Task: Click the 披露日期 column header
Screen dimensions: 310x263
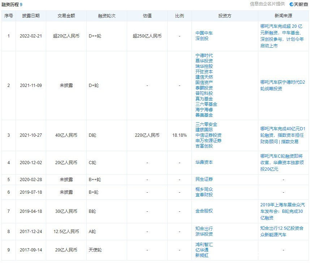Action: click(31, 16)
